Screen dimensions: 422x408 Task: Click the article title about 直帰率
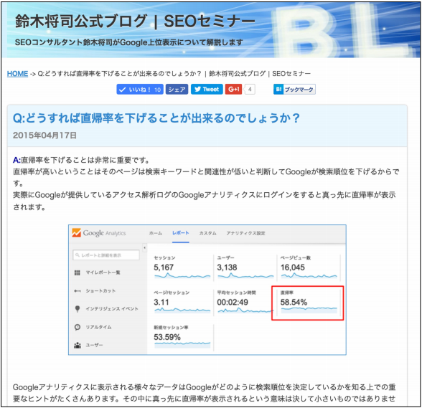pos(156,118)
